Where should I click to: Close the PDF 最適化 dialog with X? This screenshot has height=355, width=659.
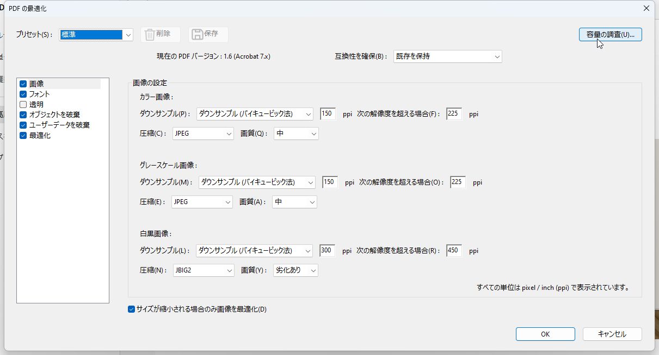(645, 8)
